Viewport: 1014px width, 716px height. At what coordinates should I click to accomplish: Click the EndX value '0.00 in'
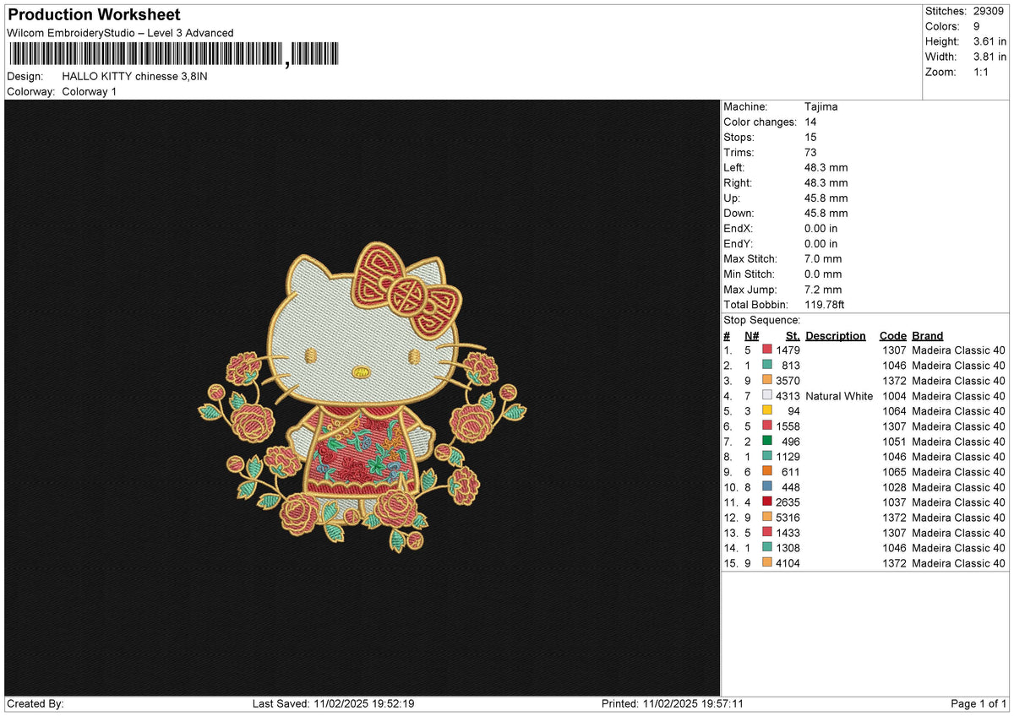[821, 228]
